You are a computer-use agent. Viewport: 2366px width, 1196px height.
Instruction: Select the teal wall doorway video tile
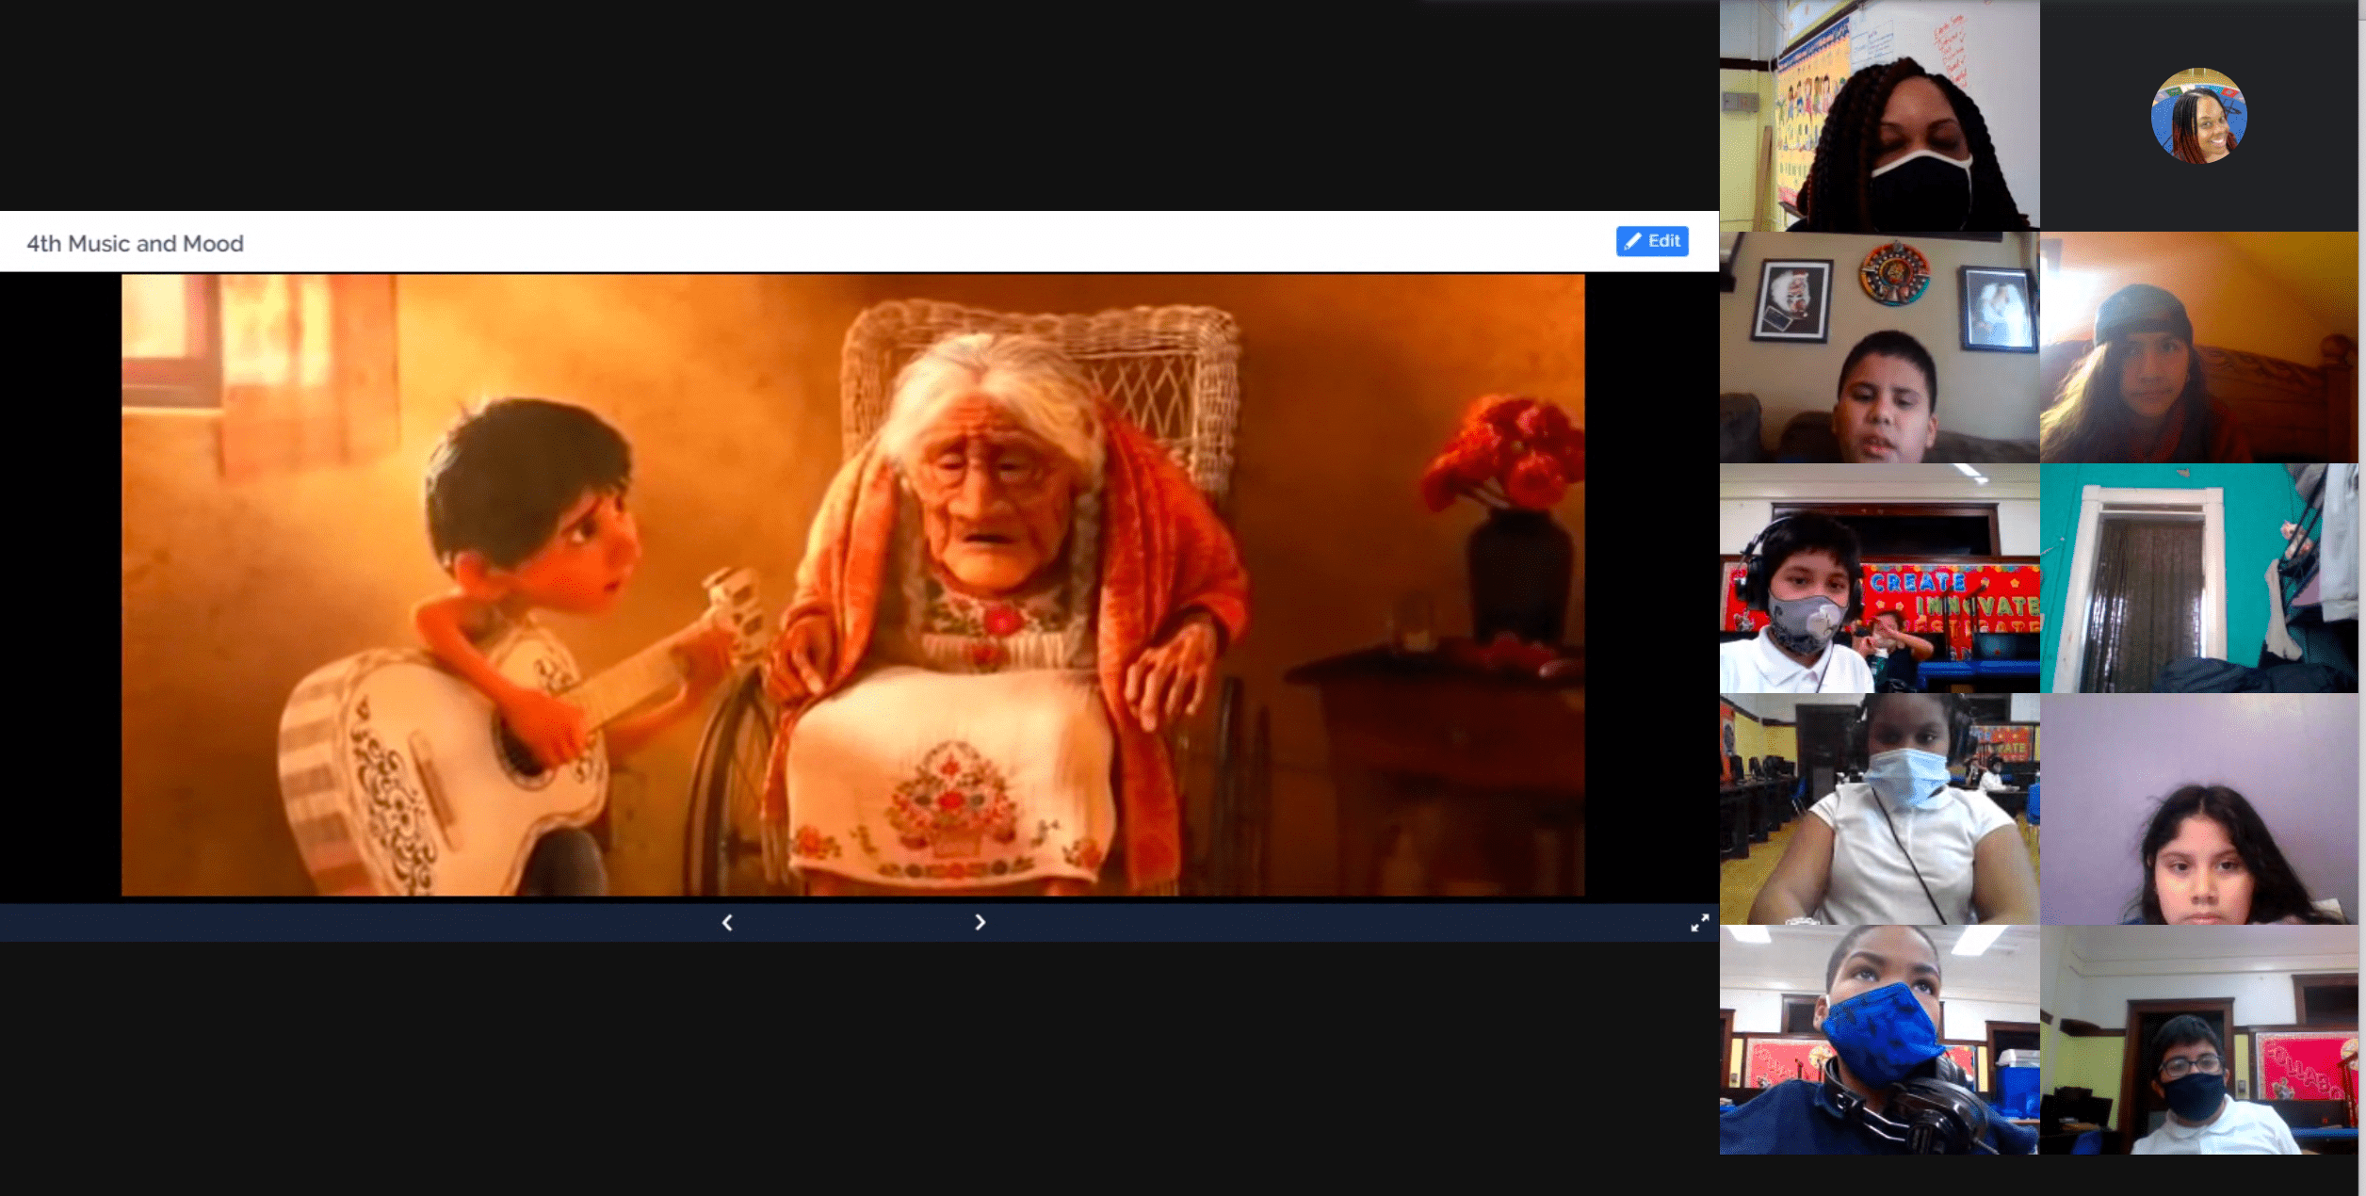(x=2199, y=578)
